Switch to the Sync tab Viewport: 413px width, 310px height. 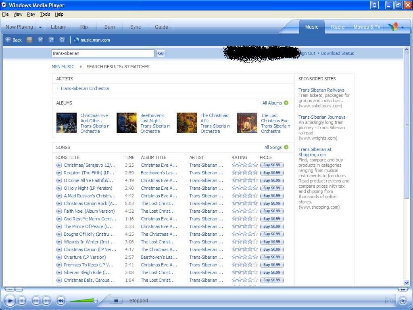(136, 27)
